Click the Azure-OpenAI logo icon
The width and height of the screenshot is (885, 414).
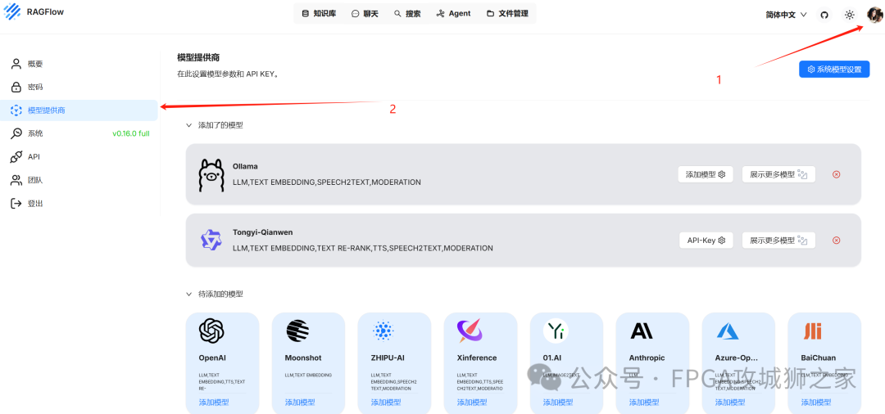(x=728, y=331)
